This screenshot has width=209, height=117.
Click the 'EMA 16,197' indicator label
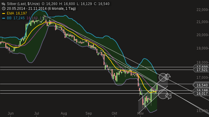(17, 13)
